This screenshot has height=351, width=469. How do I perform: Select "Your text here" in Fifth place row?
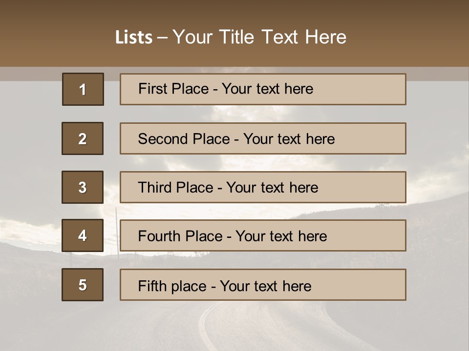pyautogui.click(x=265, y=286)
